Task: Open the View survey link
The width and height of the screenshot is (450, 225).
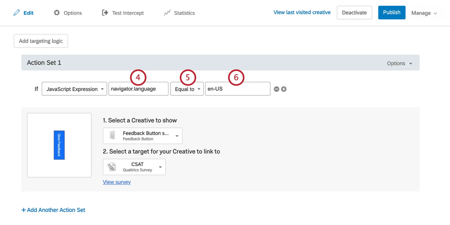Action: click(x=117, y=182)
